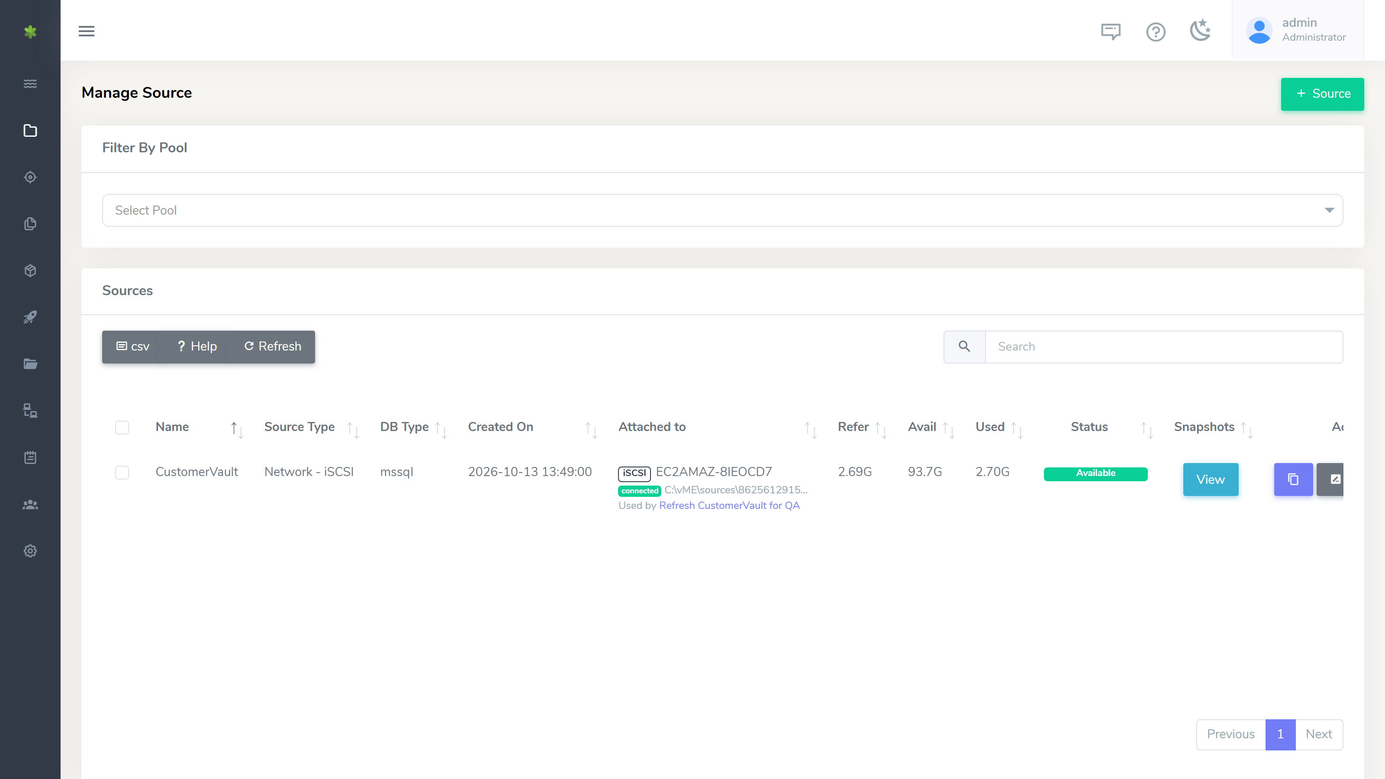The image size is (1385, 779).
Task: Open the feedback chat icon
Action: [1111, 31]
